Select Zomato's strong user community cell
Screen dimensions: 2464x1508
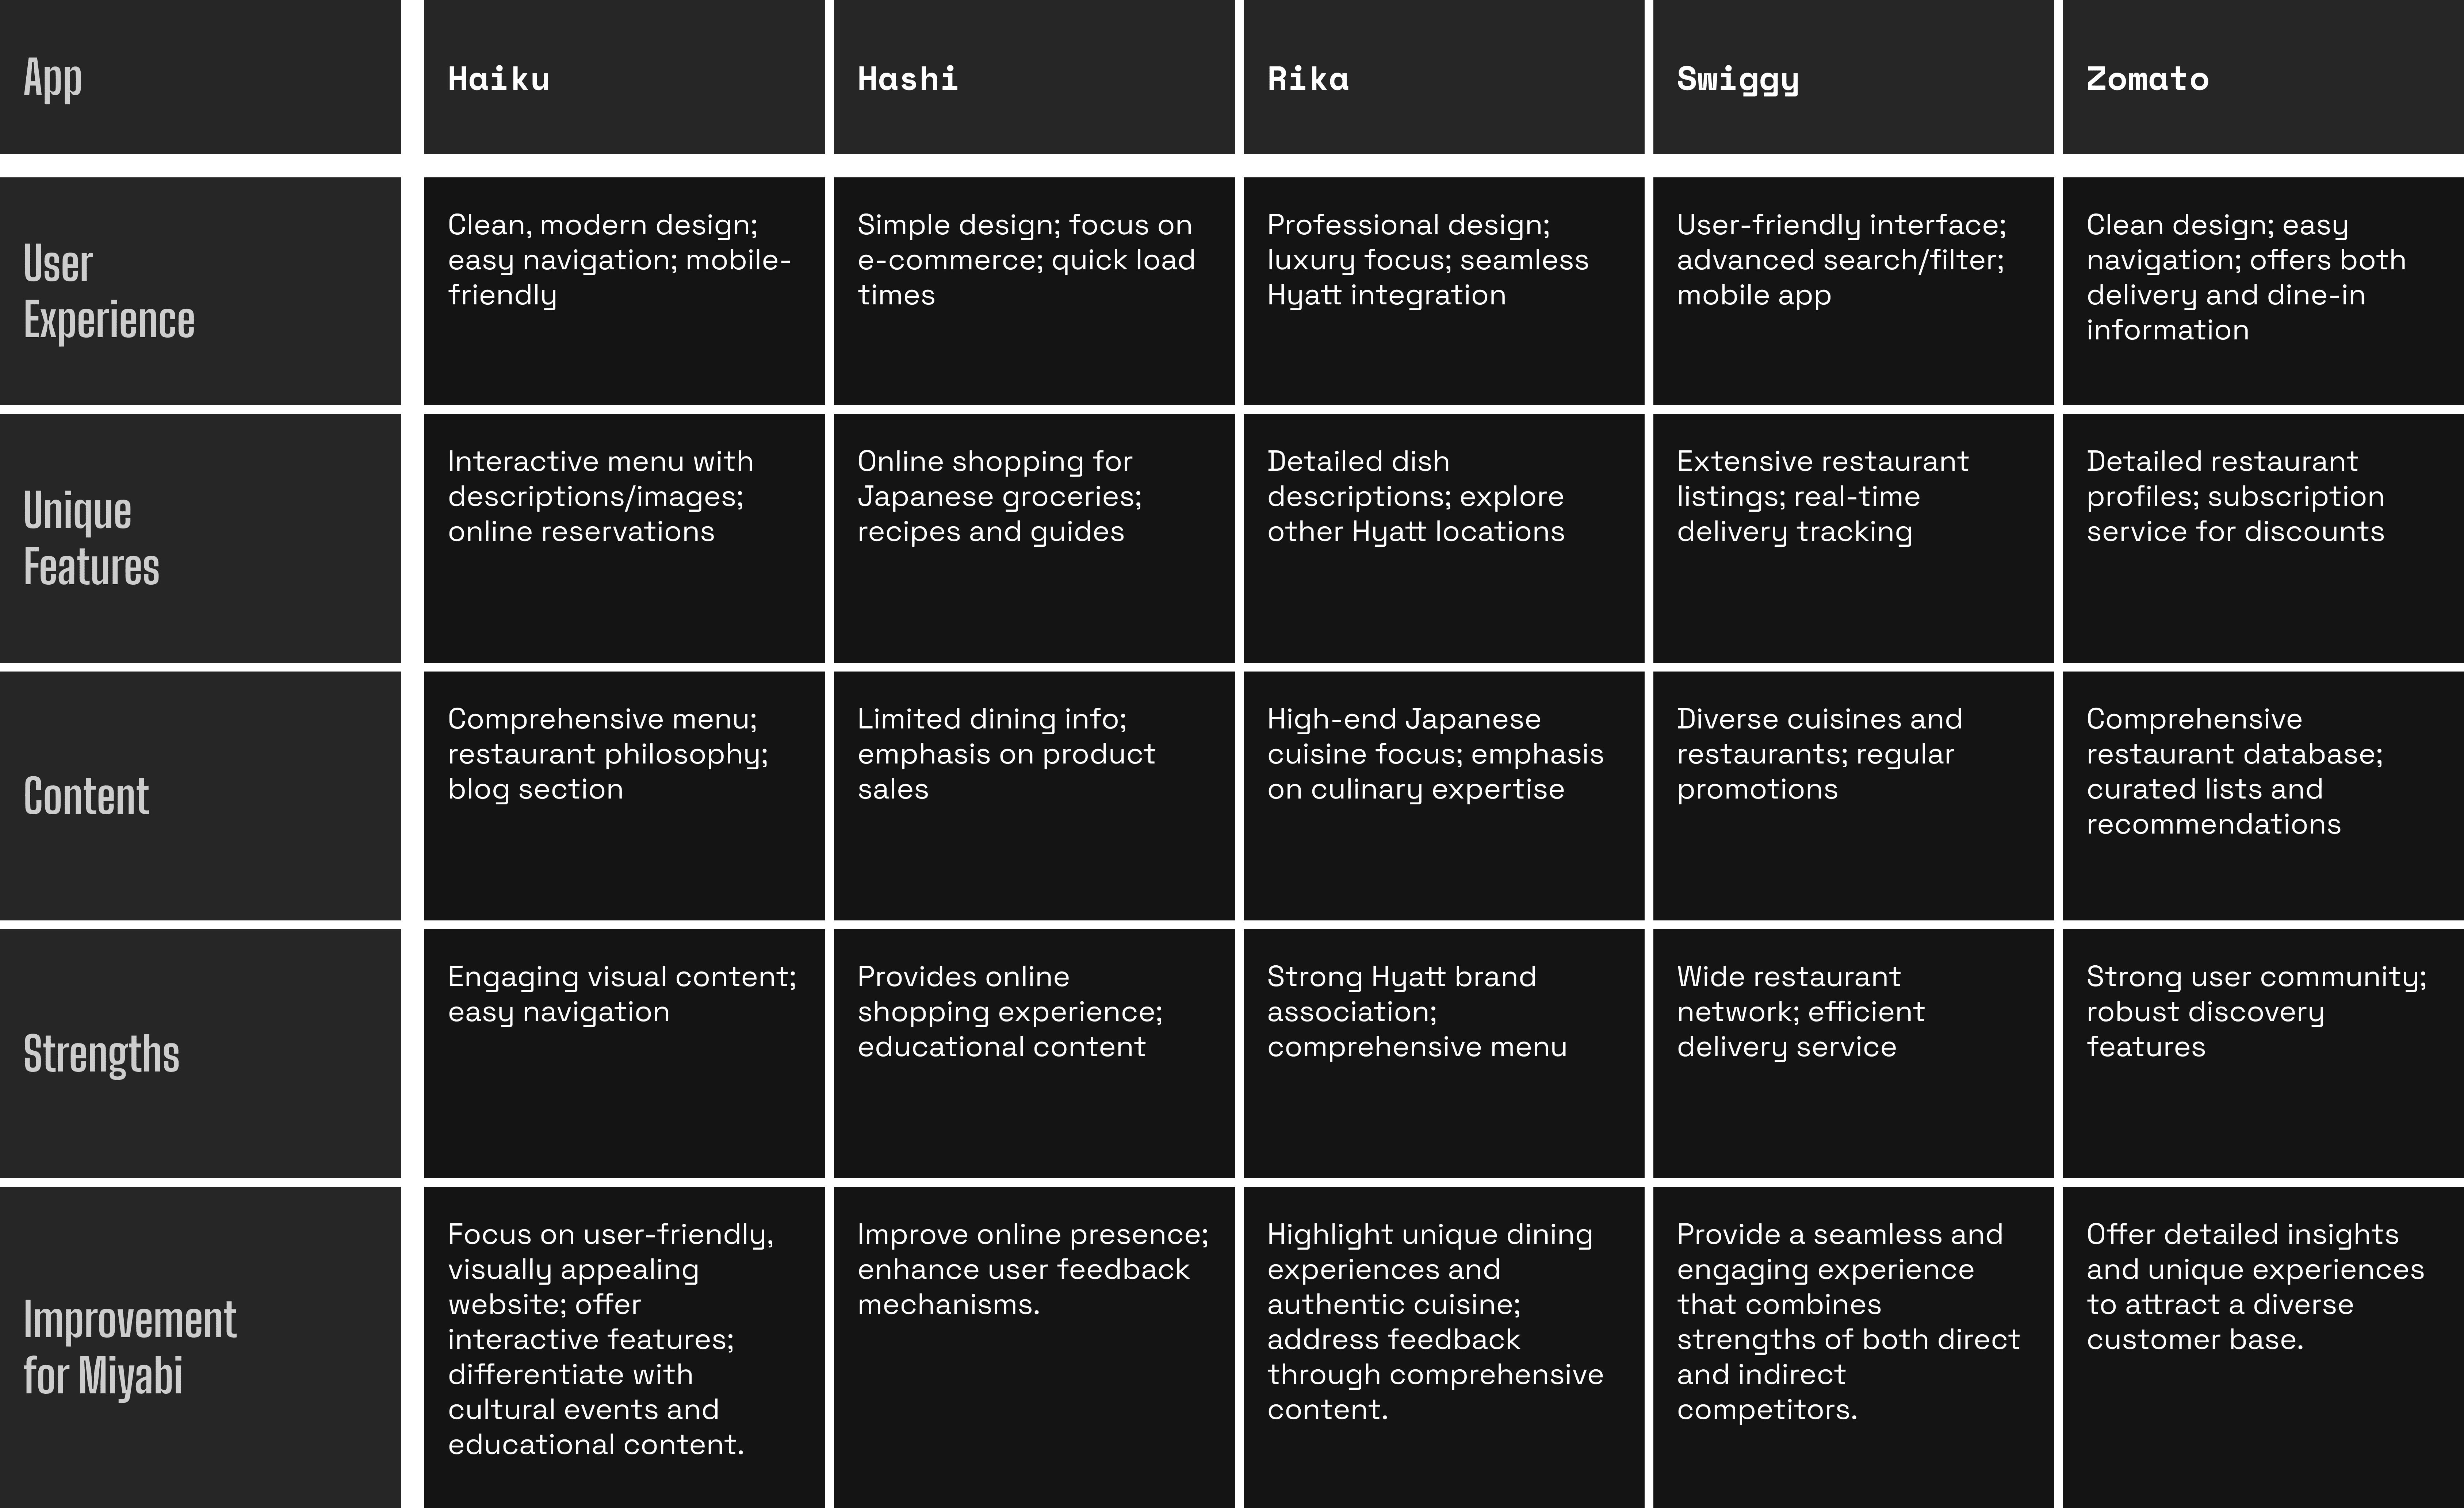click(2263, 1053)
